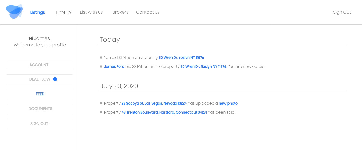362x150 pixels.
Task: Open 50 Wren Dr. link in your $1 Million bid
Action: pyautogui.click(x=181, y=58)
